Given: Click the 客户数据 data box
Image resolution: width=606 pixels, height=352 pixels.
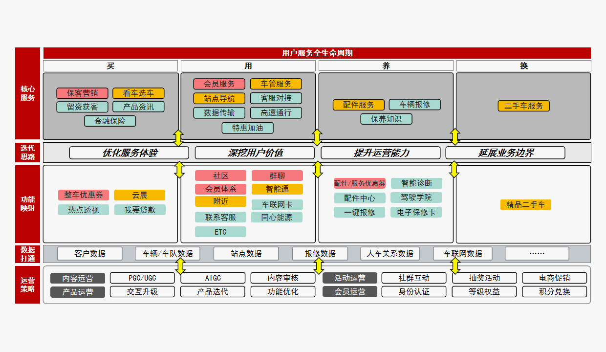Looking at the screenshot, I should (90, 254).
